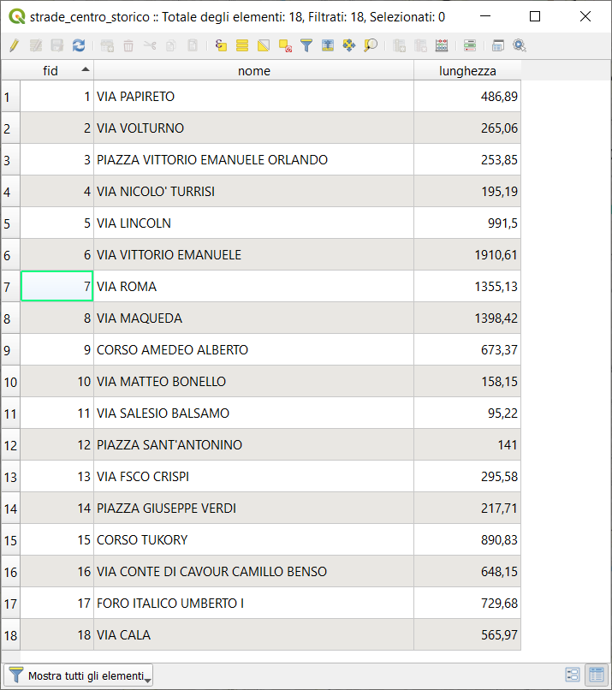Click the cell PIAZZA SANT'ANTONINO
Screen dimensions: 612x690
click(254, 445)
